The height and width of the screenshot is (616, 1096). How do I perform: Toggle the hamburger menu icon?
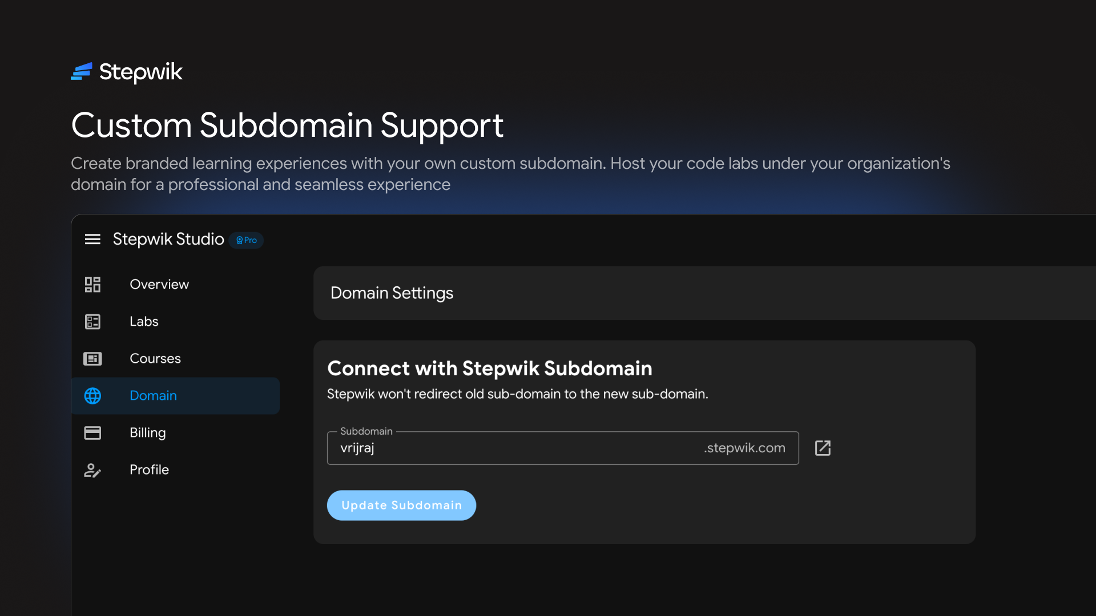[x=92, y=240]
